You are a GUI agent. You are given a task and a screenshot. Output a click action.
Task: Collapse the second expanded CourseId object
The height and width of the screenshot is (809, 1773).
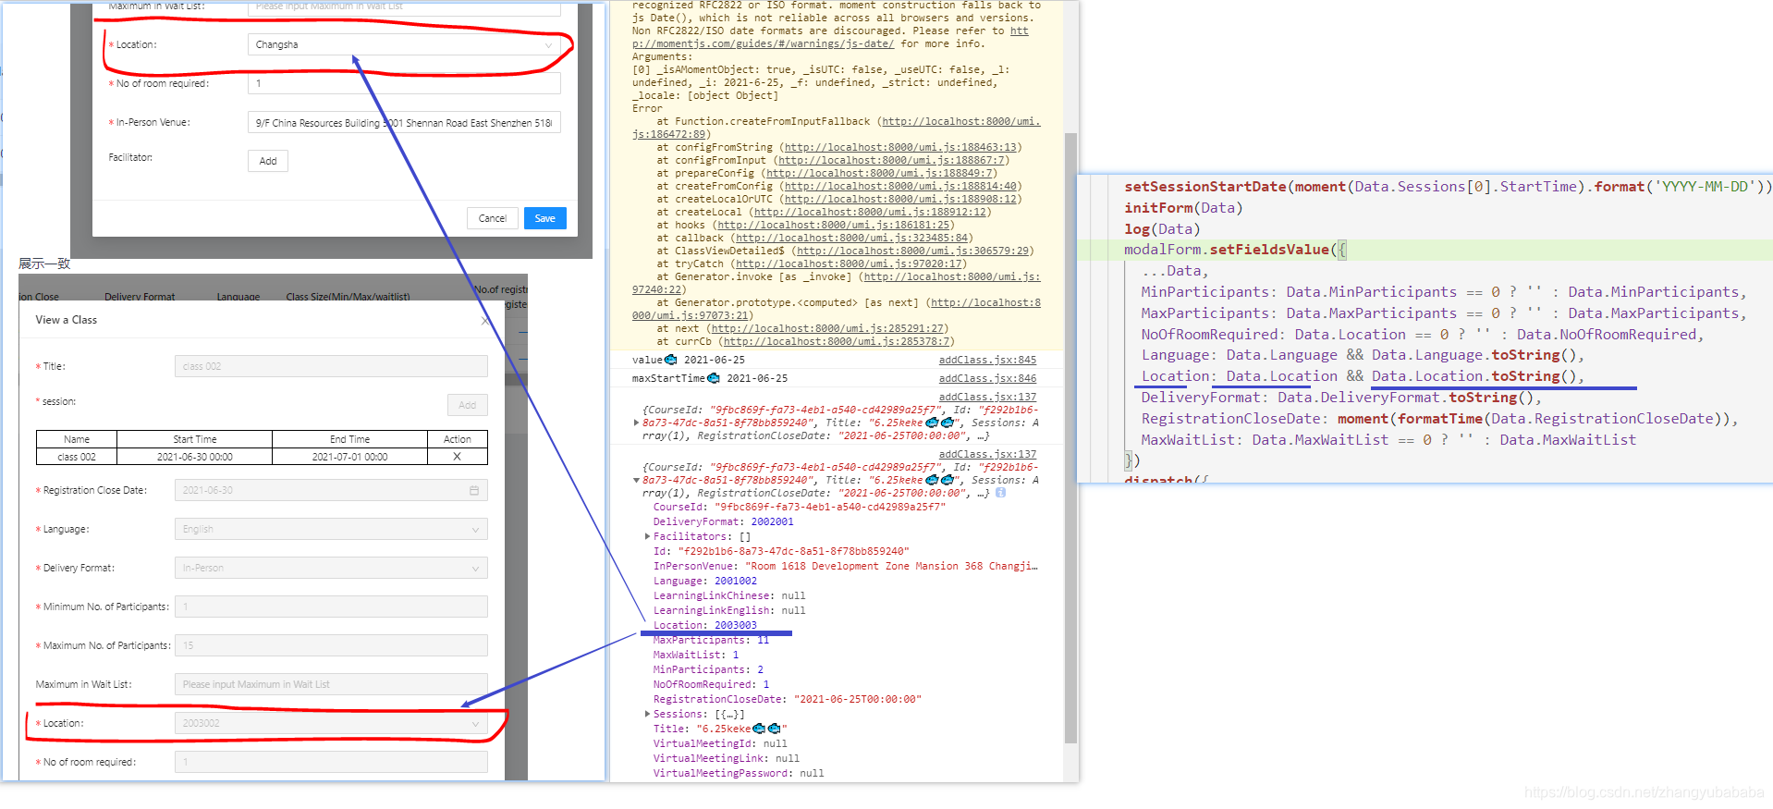(636, 480)
